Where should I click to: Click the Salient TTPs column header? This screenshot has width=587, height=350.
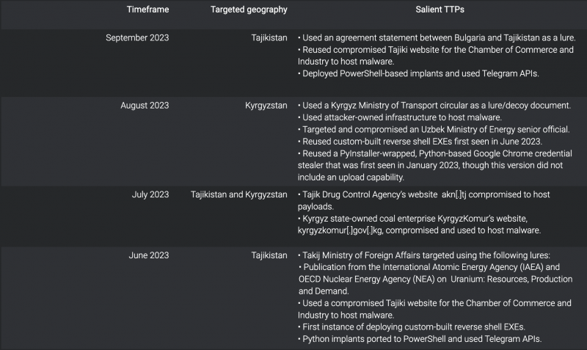(438, 10)
